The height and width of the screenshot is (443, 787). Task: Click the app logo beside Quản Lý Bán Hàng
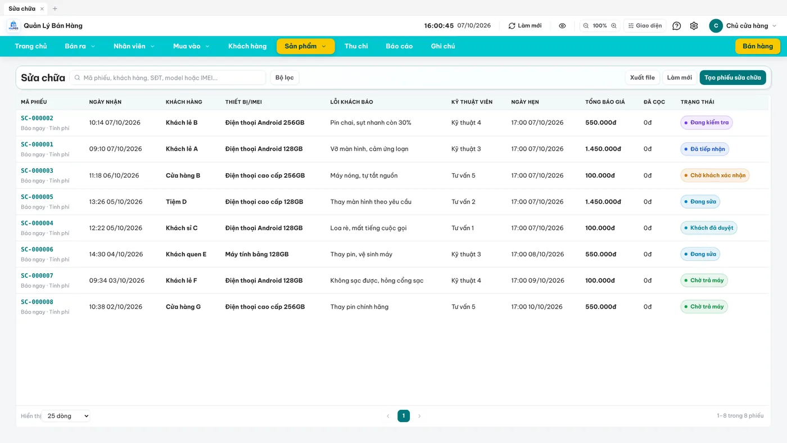(x=13, y=26)
